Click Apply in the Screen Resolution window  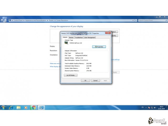click(116, 72)
